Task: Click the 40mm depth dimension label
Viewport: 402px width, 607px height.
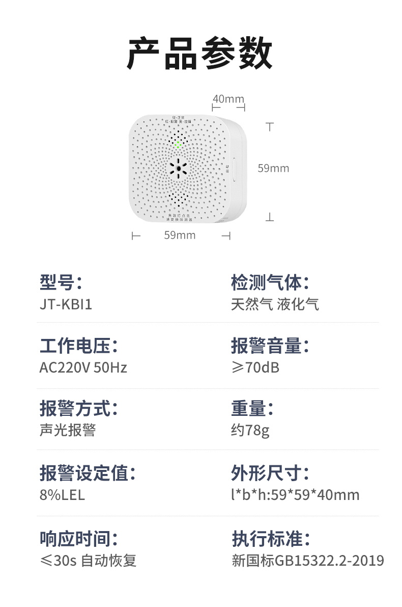Action: [x=228, y=98]
